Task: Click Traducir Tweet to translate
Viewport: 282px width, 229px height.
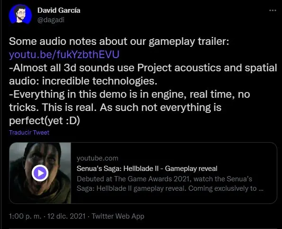Action: [x=29, y=132]
